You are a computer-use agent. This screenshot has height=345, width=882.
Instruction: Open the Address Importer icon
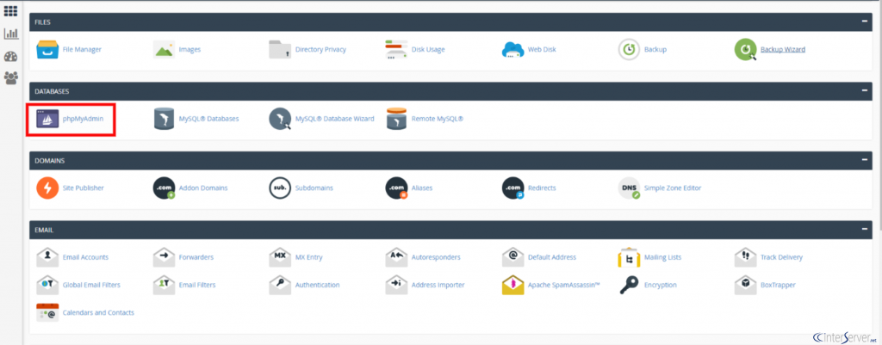(396, 285)
